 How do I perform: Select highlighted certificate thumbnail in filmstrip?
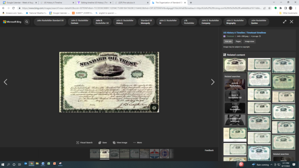pos(105,154)
